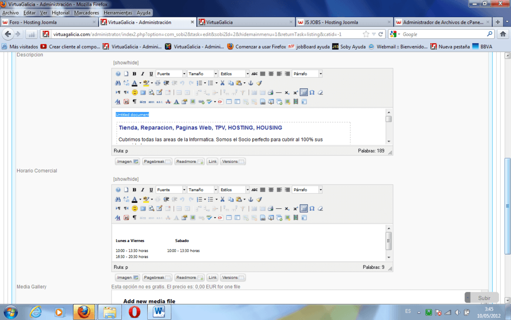Apply subscript in the Descripcion editor
511x320 pixels.
[287, 93]
